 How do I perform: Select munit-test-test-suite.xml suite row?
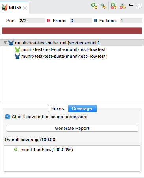(x=72, y=43)
